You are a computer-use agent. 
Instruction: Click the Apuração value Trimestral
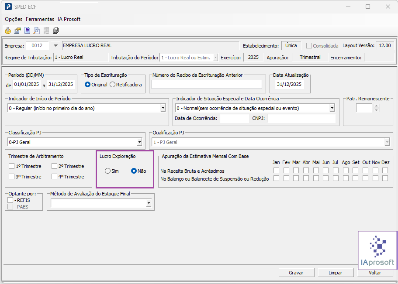(310, 57)
